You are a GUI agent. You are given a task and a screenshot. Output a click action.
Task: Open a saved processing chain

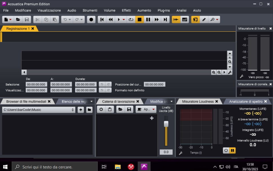coord(120,109)
